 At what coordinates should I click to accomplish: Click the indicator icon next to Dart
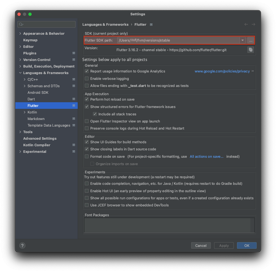(x=74, y=99)
